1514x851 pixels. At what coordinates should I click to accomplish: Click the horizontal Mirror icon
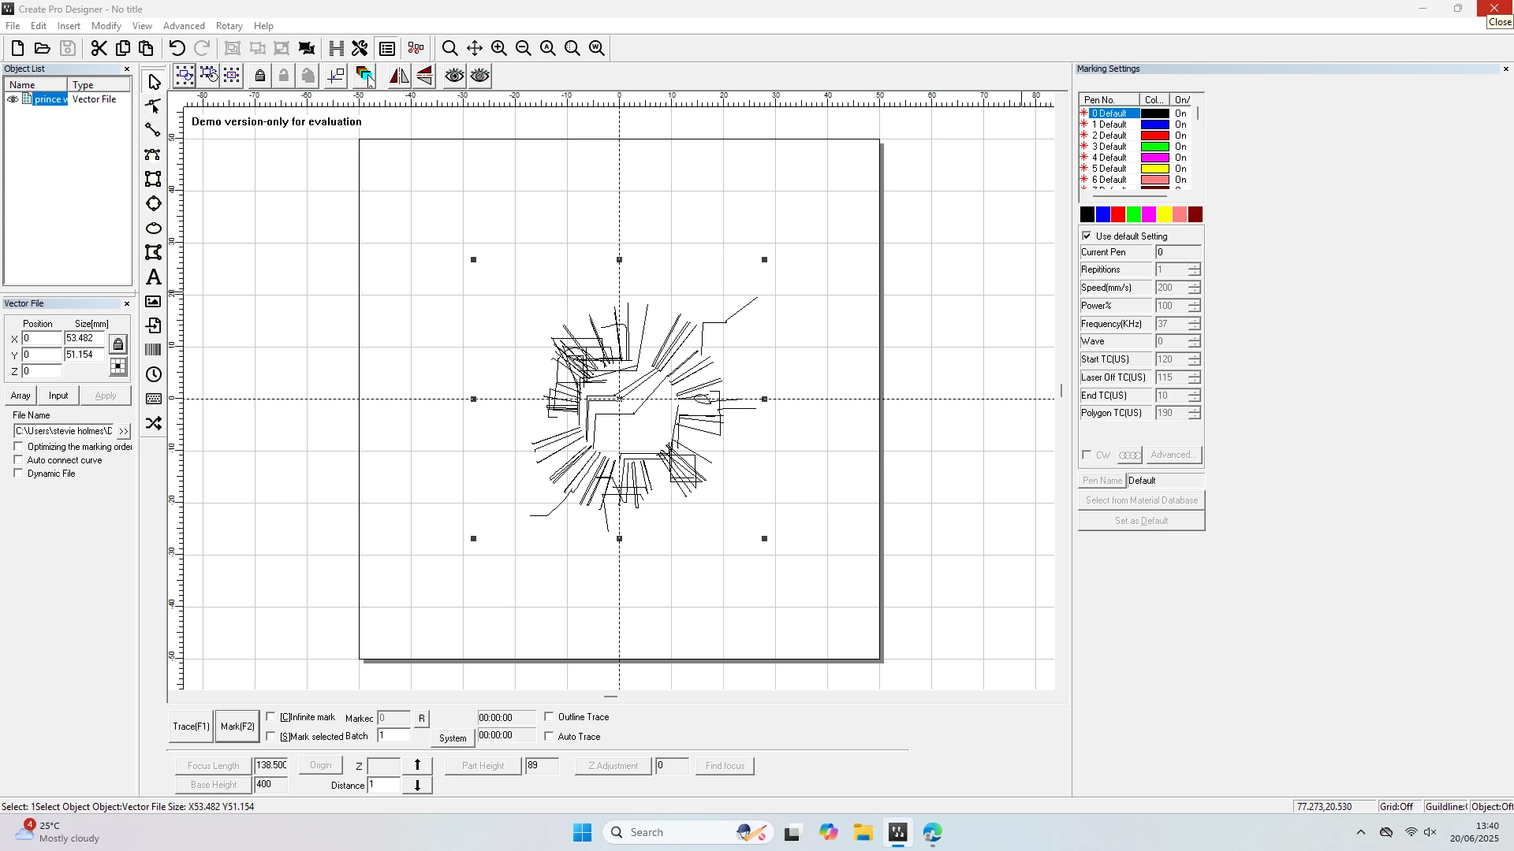399,76
